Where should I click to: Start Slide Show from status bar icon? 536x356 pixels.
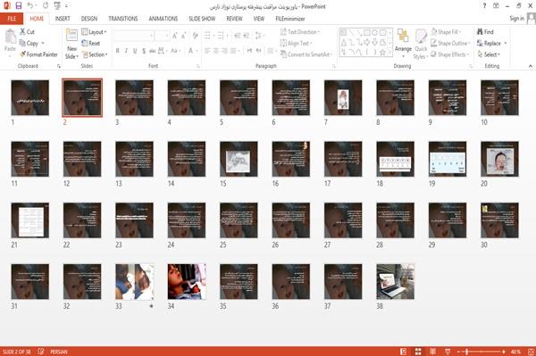coord(448,352)
